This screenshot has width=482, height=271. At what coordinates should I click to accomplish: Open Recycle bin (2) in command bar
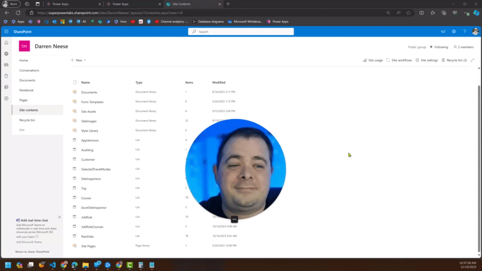pyautogui.click(x=454, y=60)
